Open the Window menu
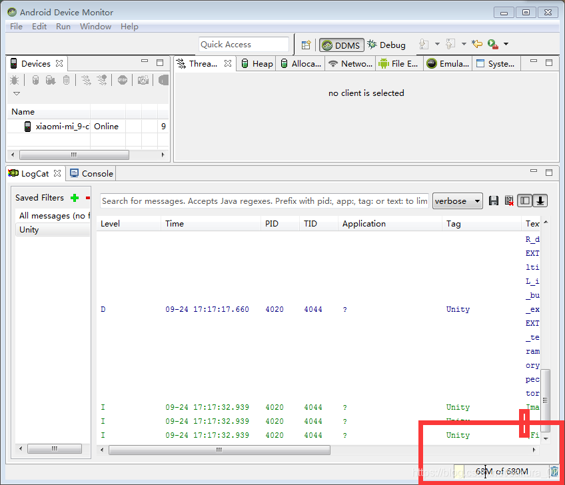This screenshot has height=485, width=565. tap(95, 27)
